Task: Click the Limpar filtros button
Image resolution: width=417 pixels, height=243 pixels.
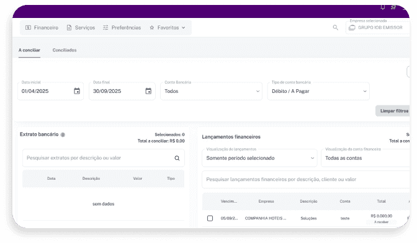Action: tap(393, 111)
